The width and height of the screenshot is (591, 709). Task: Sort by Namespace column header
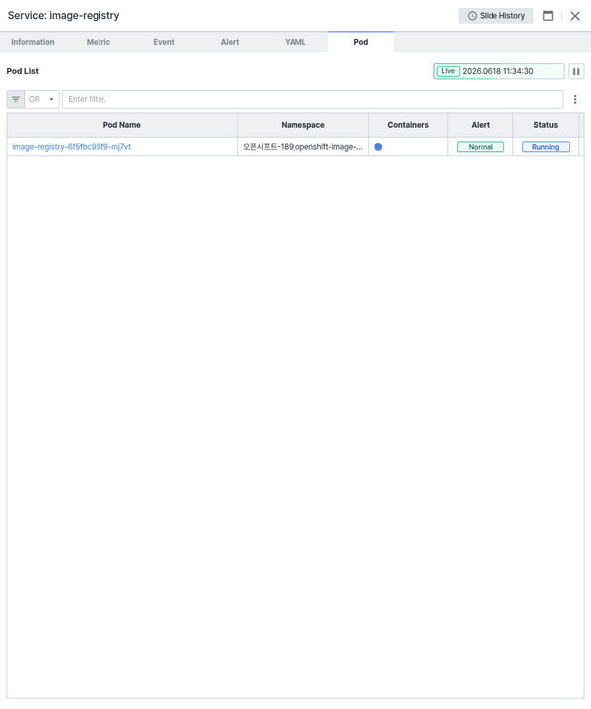coord(302,125)
